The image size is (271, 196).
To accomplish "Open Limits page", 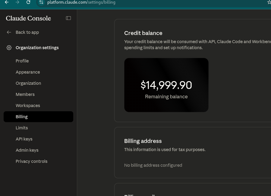I will pyautogui.click(x=22, y=128).
